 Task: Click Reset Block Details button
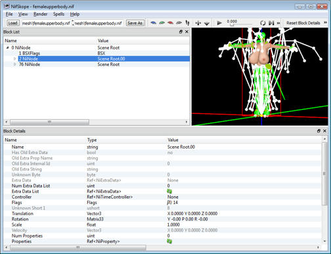303,23
